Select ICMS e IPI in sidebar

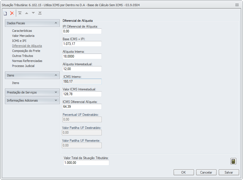click(x=19, y=41)
